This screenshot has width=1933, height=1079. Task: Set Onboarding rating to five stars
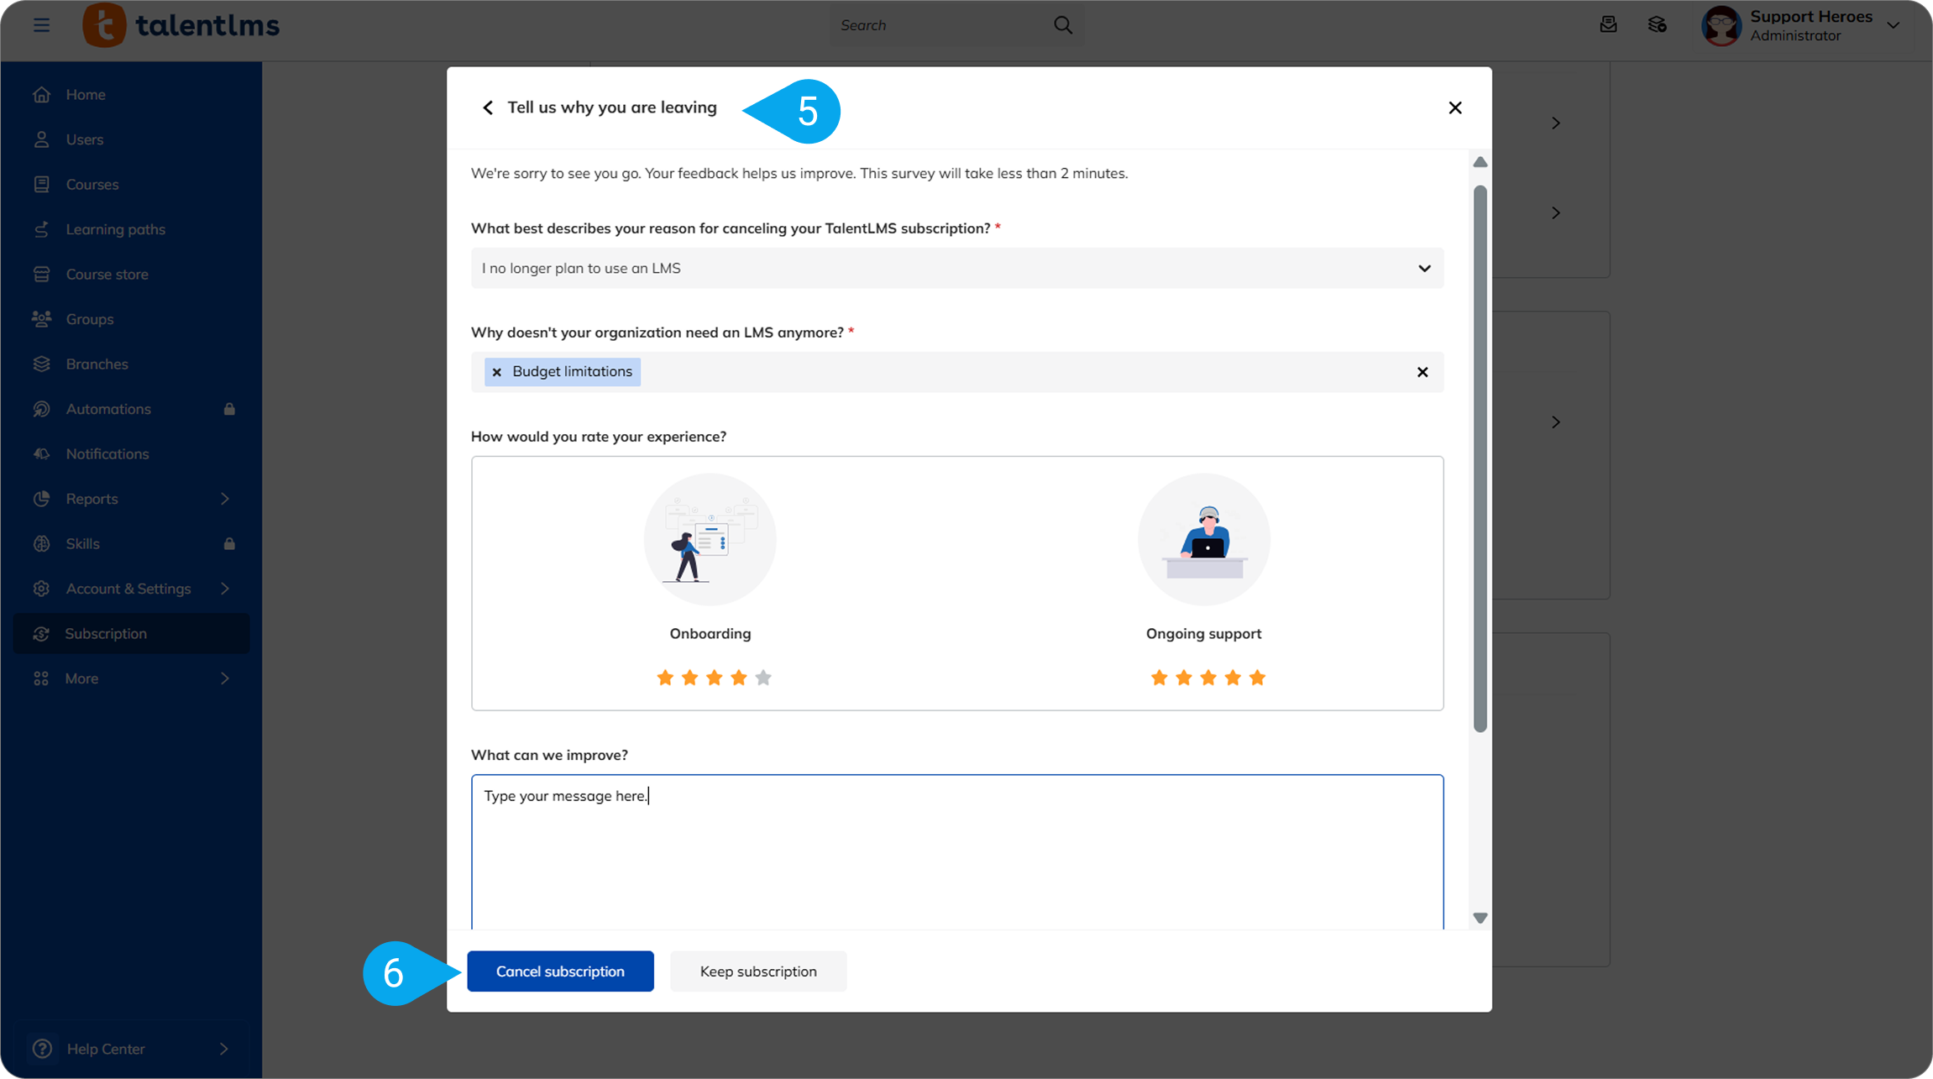pyautogui.click(x=763, y=678)
